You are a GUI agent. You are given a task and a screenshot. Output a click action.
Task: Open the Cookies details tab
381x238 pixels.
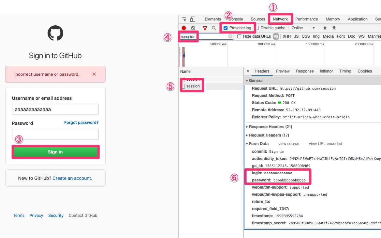click(x=365, y=71)
